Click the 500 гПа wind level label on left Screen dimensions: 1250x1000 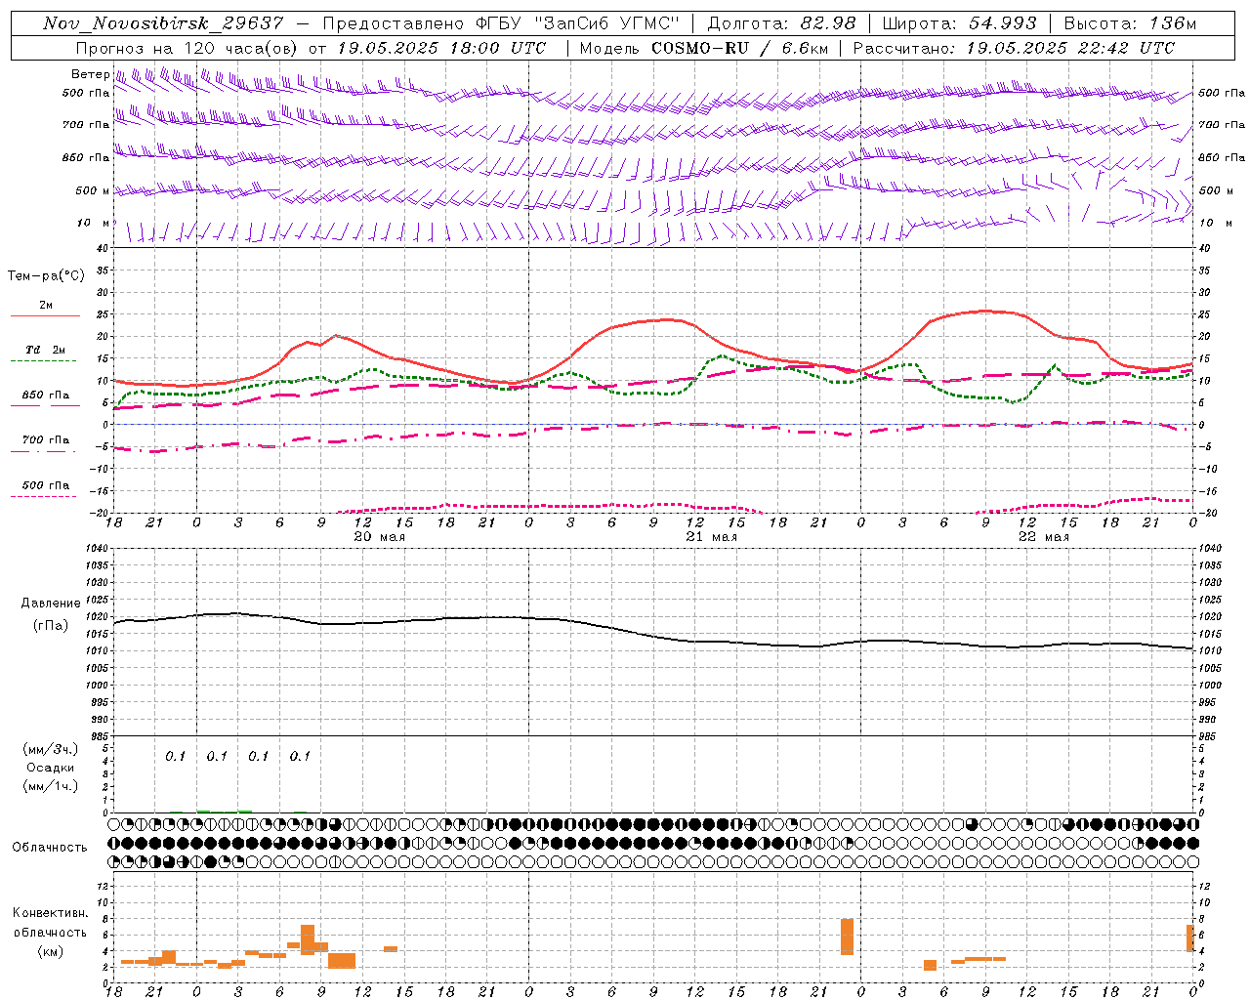point(86,94)
